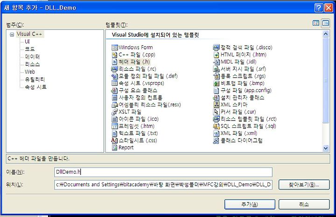The image size is (336, 217).
Task: Click the 취소 button
Action: 304,204
